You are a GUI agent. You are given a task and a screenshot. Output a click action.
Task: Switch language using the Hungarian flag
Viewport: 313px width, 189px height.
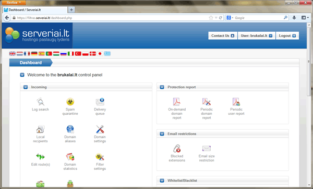tap(56, 53)
